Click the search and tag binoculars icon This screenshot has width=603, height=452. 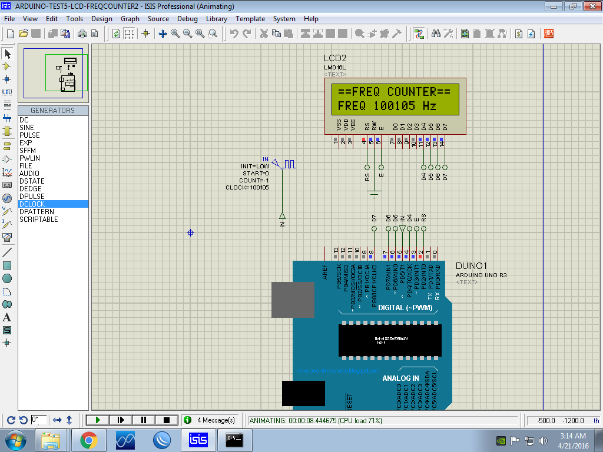436,34
